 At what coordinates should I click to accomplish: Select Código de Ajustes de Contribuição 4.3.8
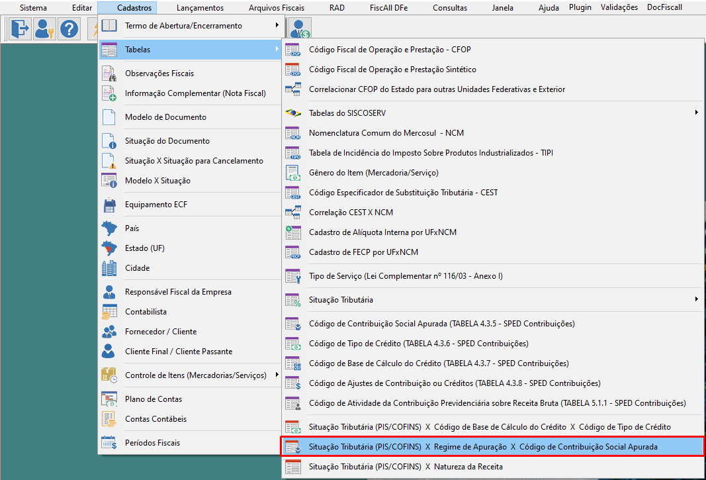tap(492, 383)
